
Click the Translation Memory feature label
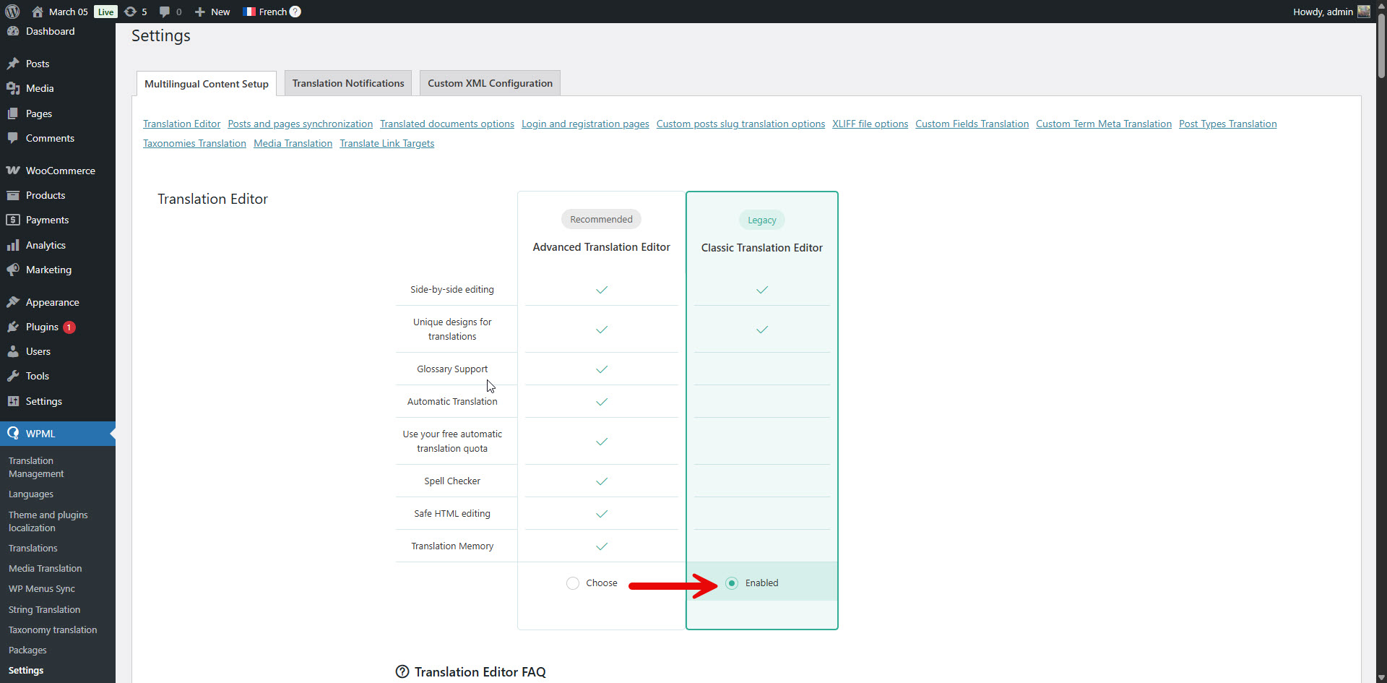coord(452,546)
